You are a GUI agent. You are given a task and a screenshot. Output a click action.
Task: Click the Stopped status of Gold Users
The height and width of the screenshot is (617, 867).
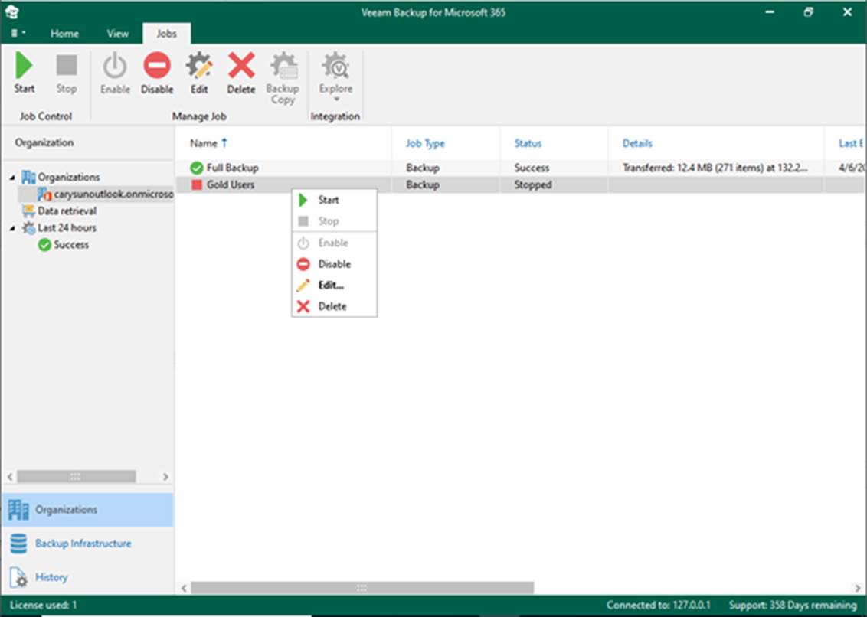coord(533,184)
